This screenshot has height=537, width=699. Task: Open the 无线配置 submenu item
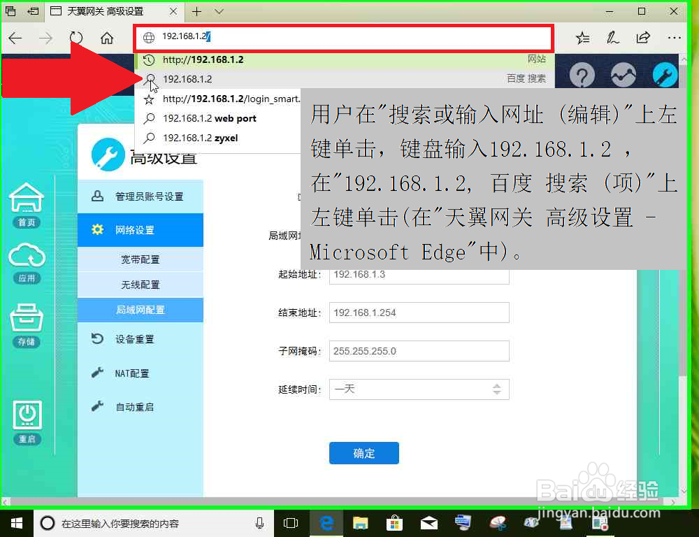tap(140, 285)
